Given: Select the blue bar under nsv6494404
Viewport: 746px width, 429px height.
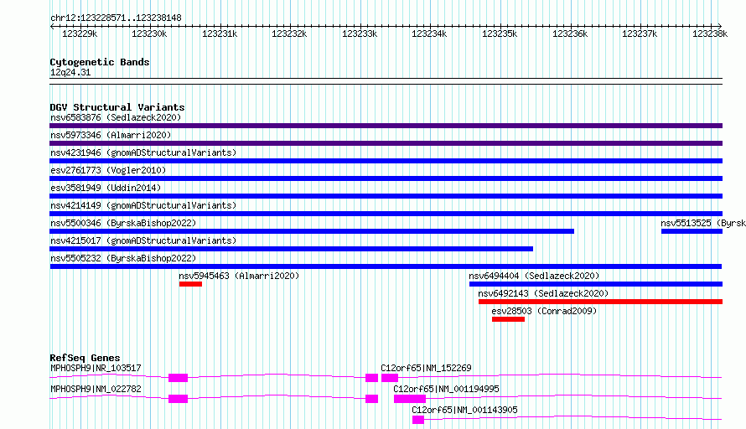Looking at the screenshot, I should coord(596,284).
